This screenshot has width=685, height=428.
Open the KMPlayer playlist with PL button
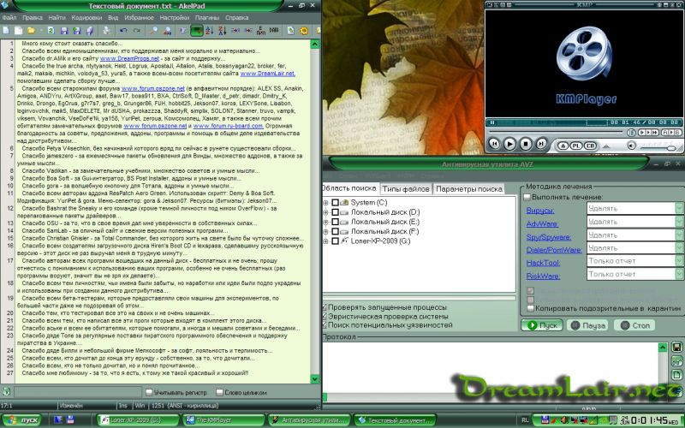point(575,145)
